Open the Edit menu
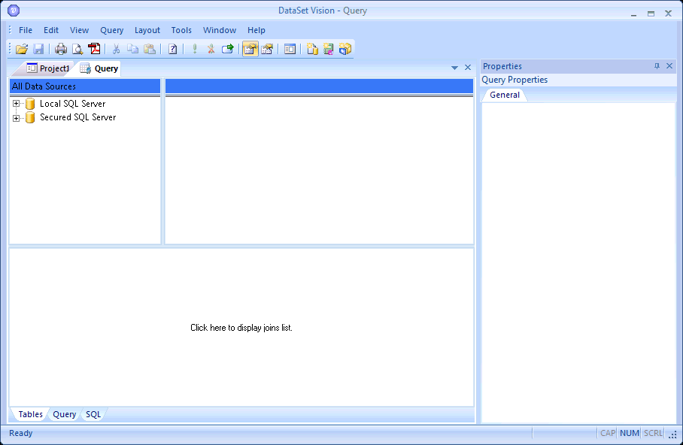 point(51,30)
